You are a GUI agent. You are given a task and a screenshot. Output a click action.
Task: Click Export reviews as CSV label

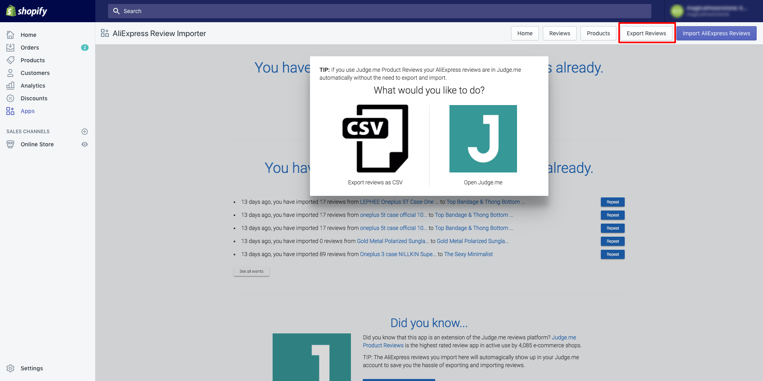point(375,182)
